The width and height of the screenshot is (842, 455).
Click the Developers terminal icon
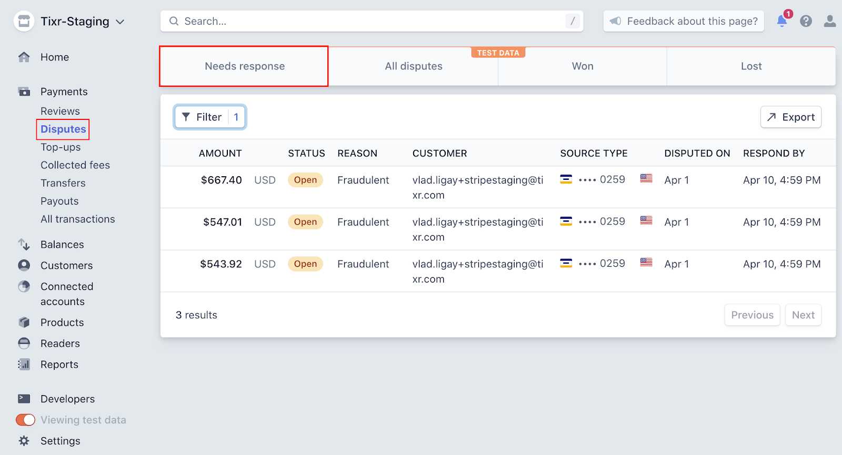24,399
